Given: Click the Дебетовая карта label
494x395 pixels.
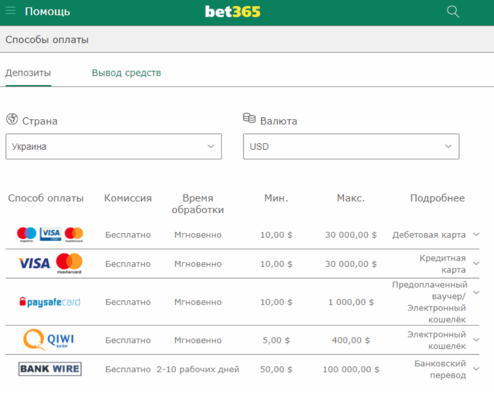Looking at the screenshot, I should [x=429, y=235].
